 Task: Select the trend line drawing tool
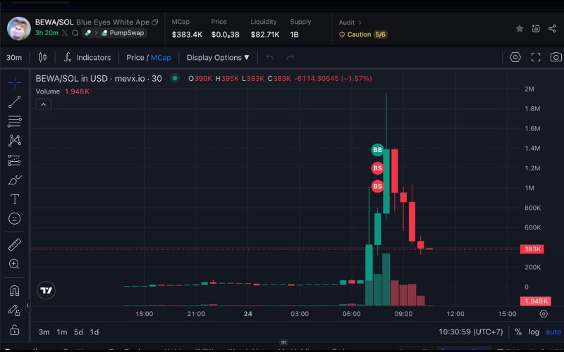(x=14, y=102)
